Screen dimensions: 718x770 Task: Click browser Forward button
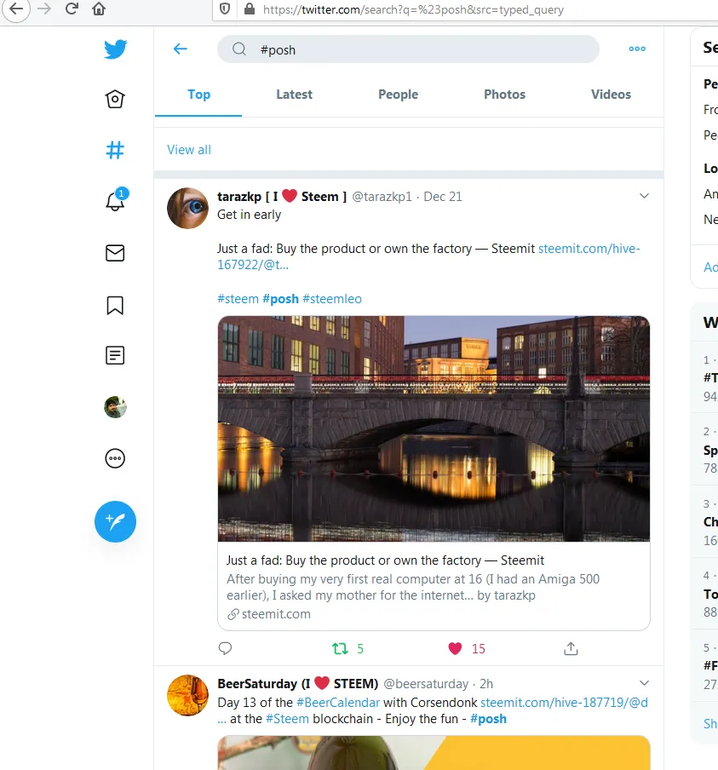(x=44, y=9)
